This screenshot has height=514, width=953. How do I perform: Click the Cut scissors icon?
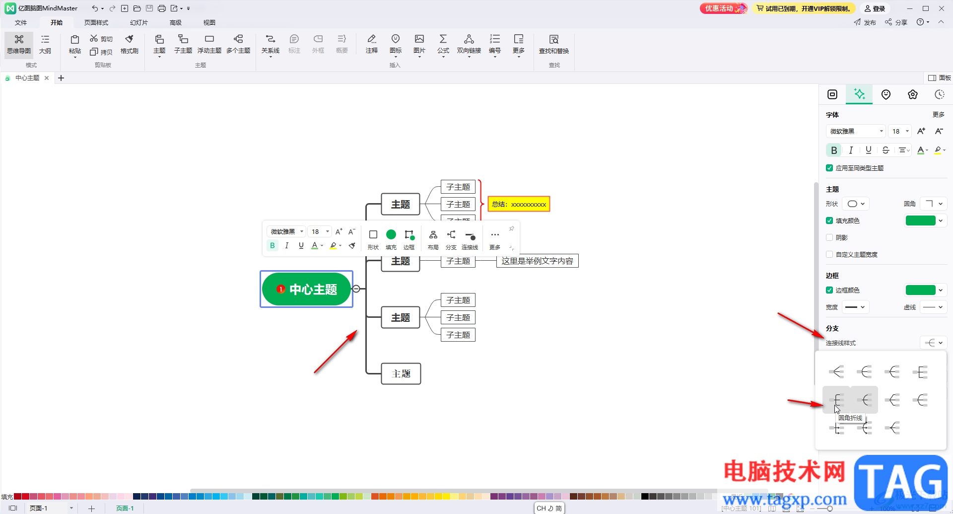pos(94,39)
